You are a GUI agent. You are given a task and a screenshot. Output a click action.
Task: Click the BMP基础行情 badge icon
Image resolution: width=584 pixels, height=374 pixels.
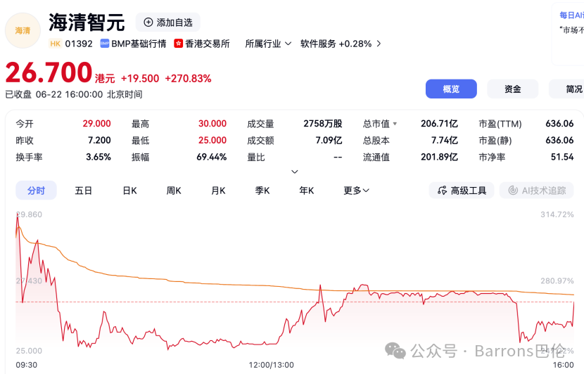pyautogui.click(x=104, y=44)
